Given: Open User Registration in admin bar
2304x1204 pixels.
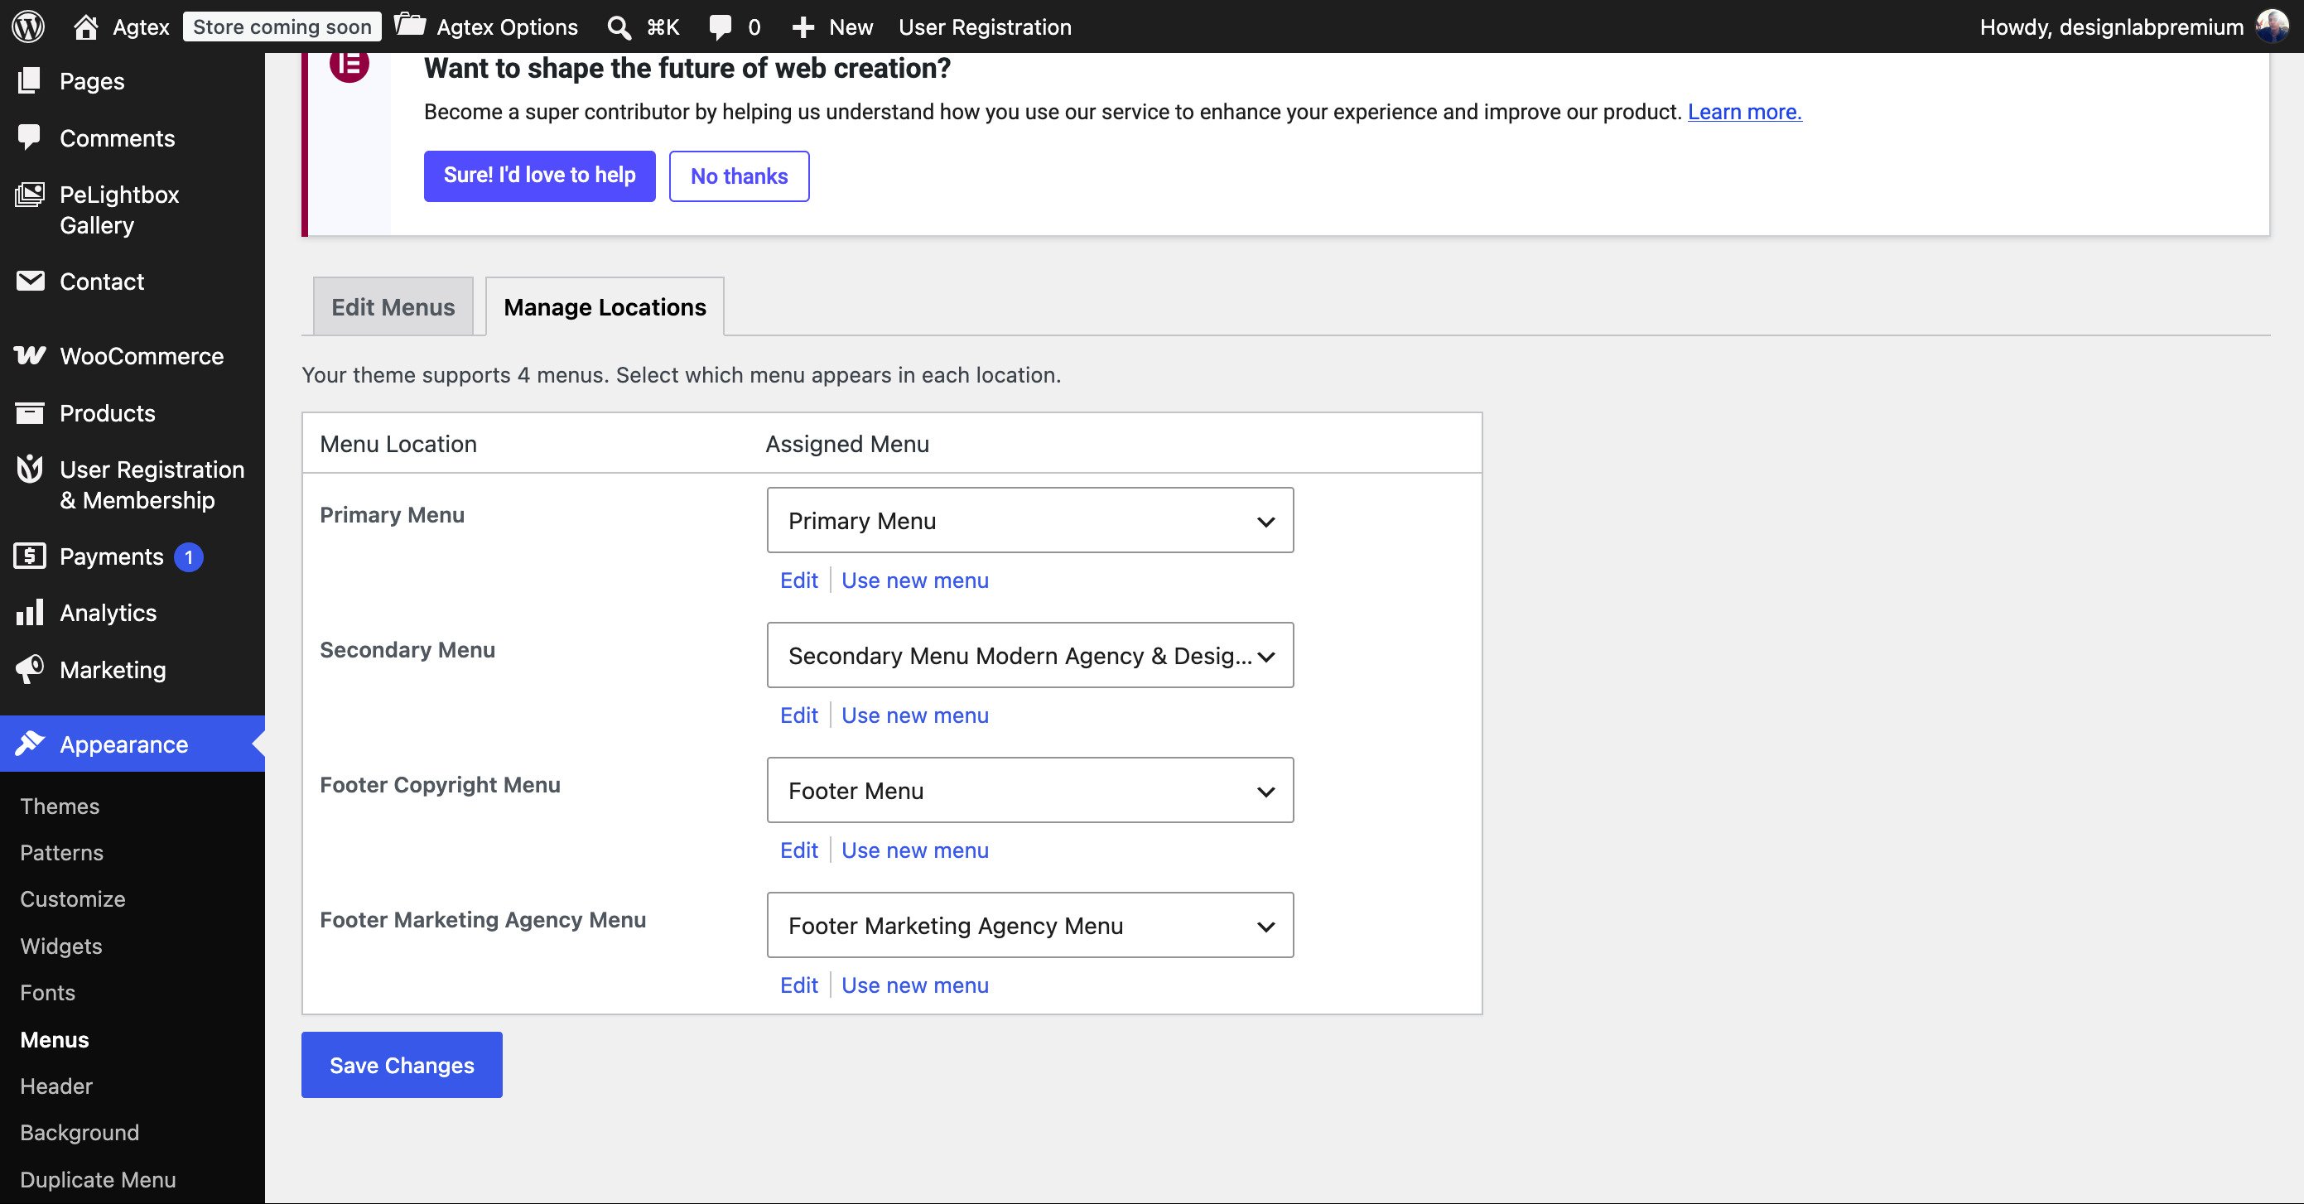Looking at the screenshot, I should [x=985, y=26].
